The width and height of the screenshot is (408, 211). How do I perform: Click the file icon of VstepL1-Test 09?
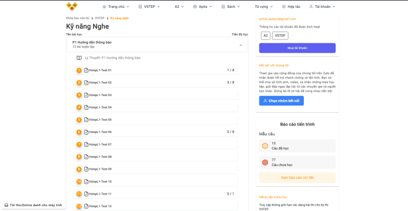point(86,169)
